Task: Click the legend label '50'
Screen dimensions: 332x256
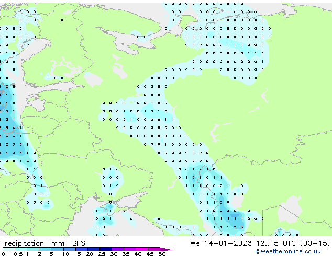Action: point(162,254)
